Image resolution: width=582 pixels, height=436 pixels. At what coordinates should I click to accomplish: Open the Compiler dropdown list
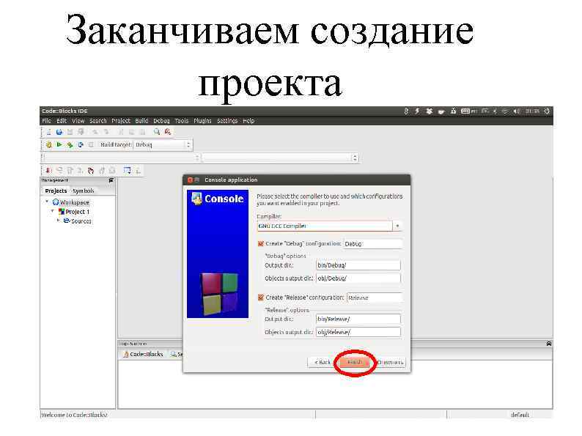[x=397, y=226]
